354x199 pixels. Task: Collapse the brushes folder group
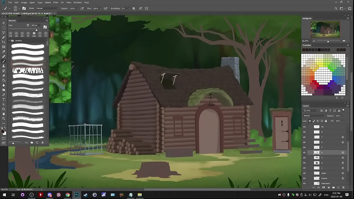click(9, 41)
